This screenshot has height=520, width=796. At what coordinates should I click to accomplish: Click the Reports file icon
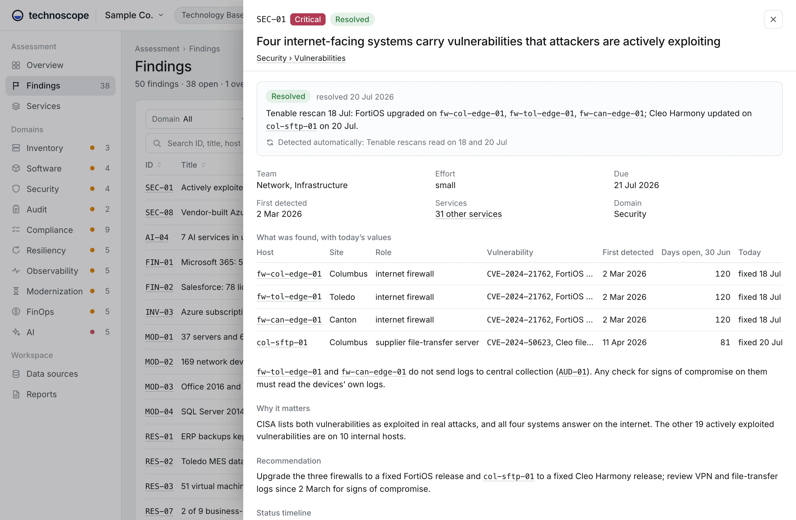point(16,394)
